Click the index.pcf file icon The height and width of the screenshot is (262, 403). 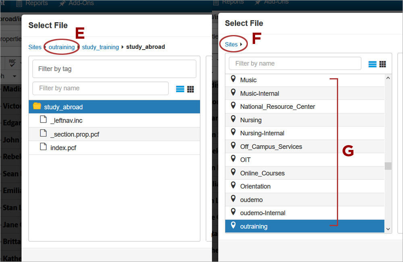43,147
